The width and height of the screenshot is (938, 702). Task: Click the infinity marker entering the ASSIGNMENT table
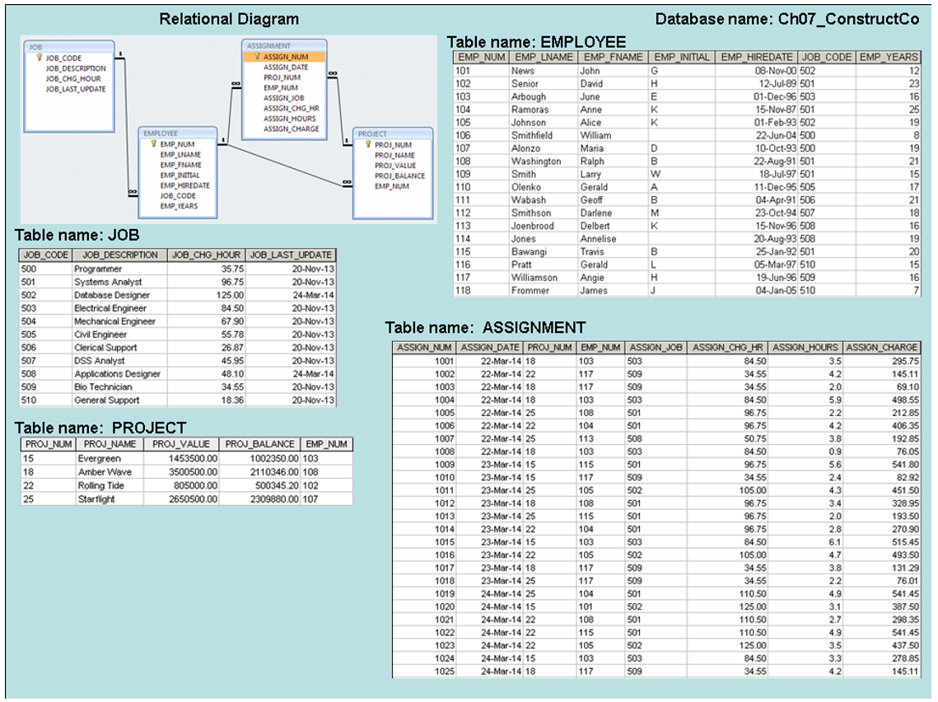pyautogui.click(x=236, y=84)
